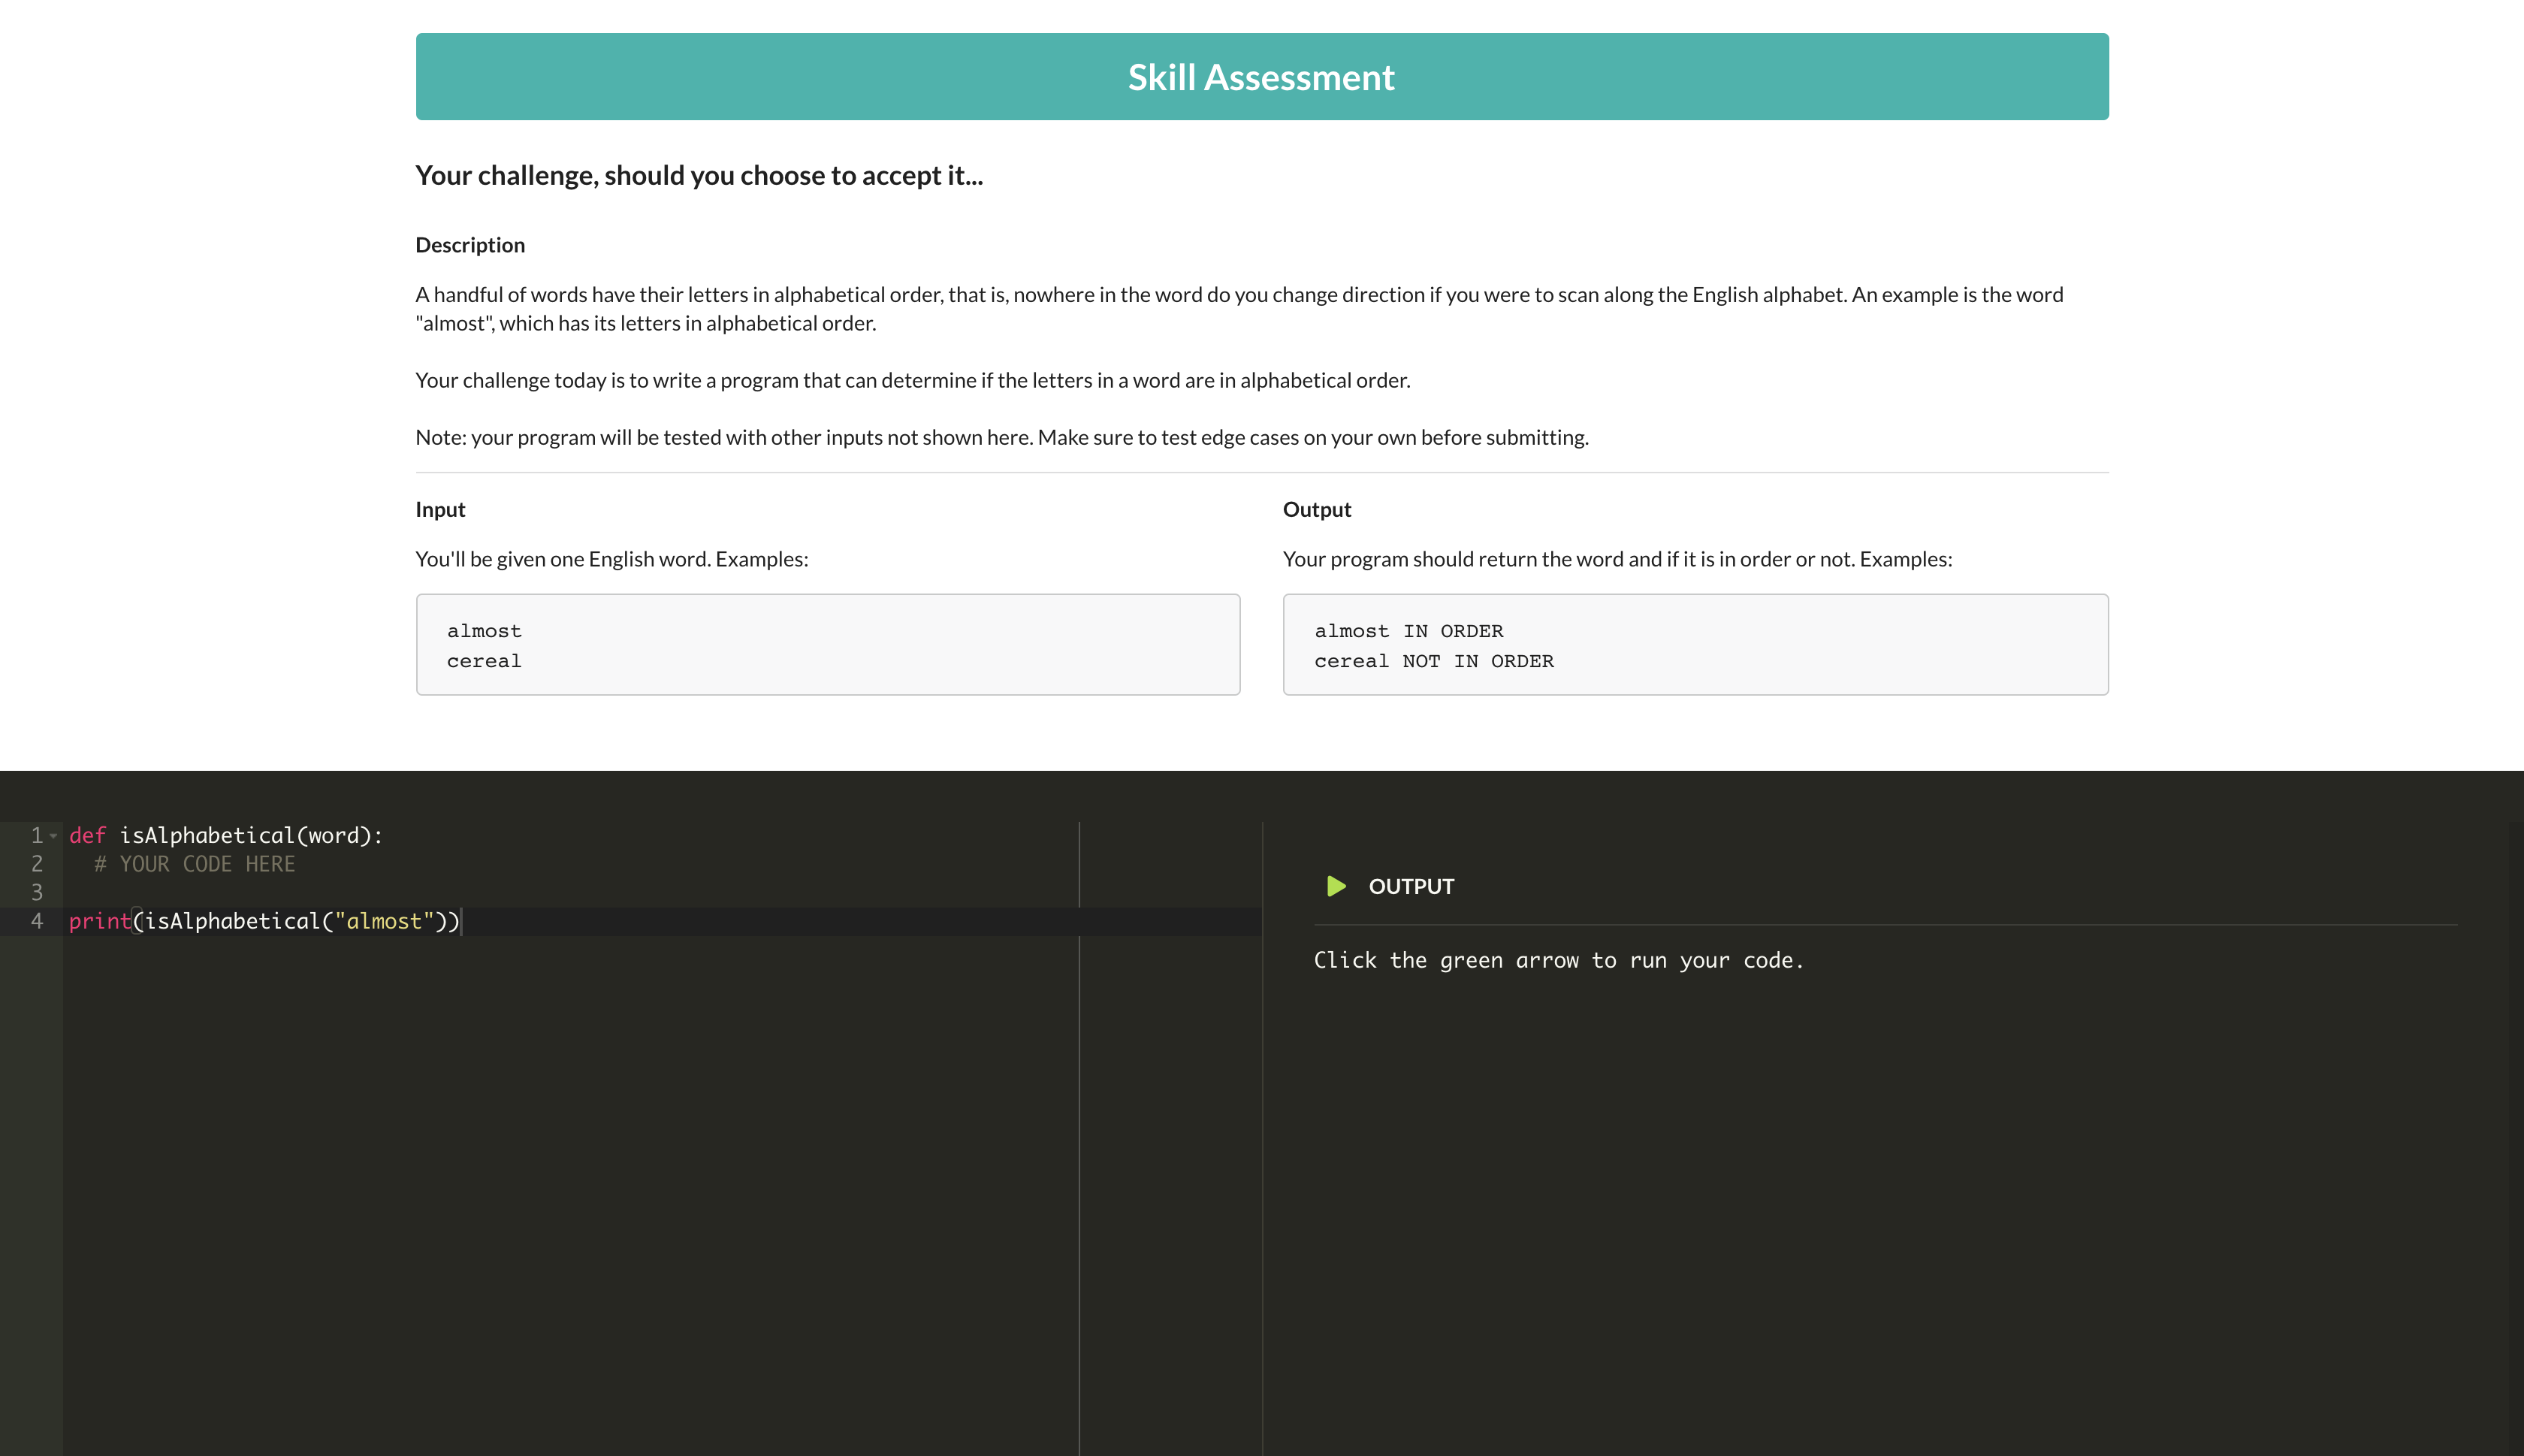Image resolution: width=2524 pixels, height=1456 pixels.
Task: Click the Skill Assessment banner
Action: tap(1261, 77)
